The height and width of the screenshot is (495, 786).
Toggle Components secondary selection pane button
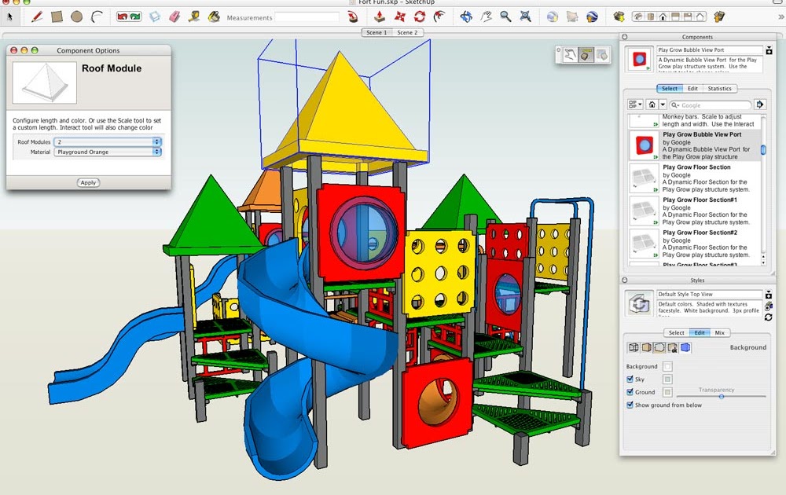[769, 50]
